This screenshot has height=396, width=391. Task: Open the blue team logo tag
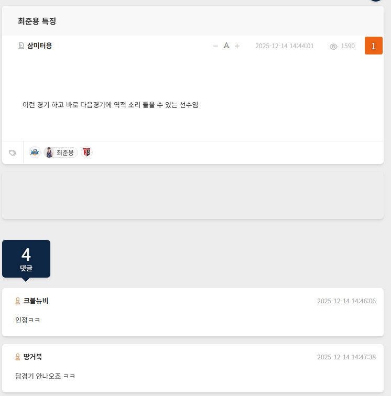35,152
